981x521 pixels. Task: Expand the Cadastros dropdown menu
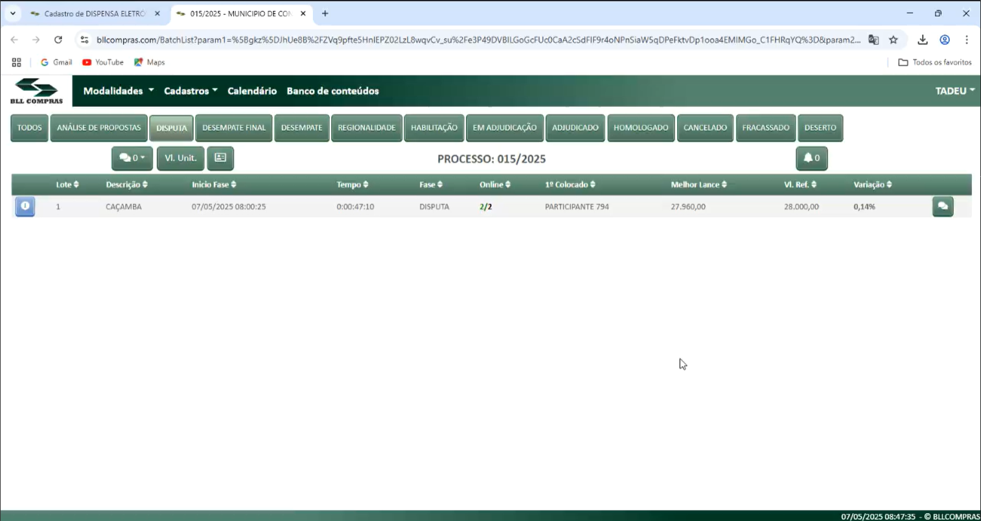click(x=190, y=91)
